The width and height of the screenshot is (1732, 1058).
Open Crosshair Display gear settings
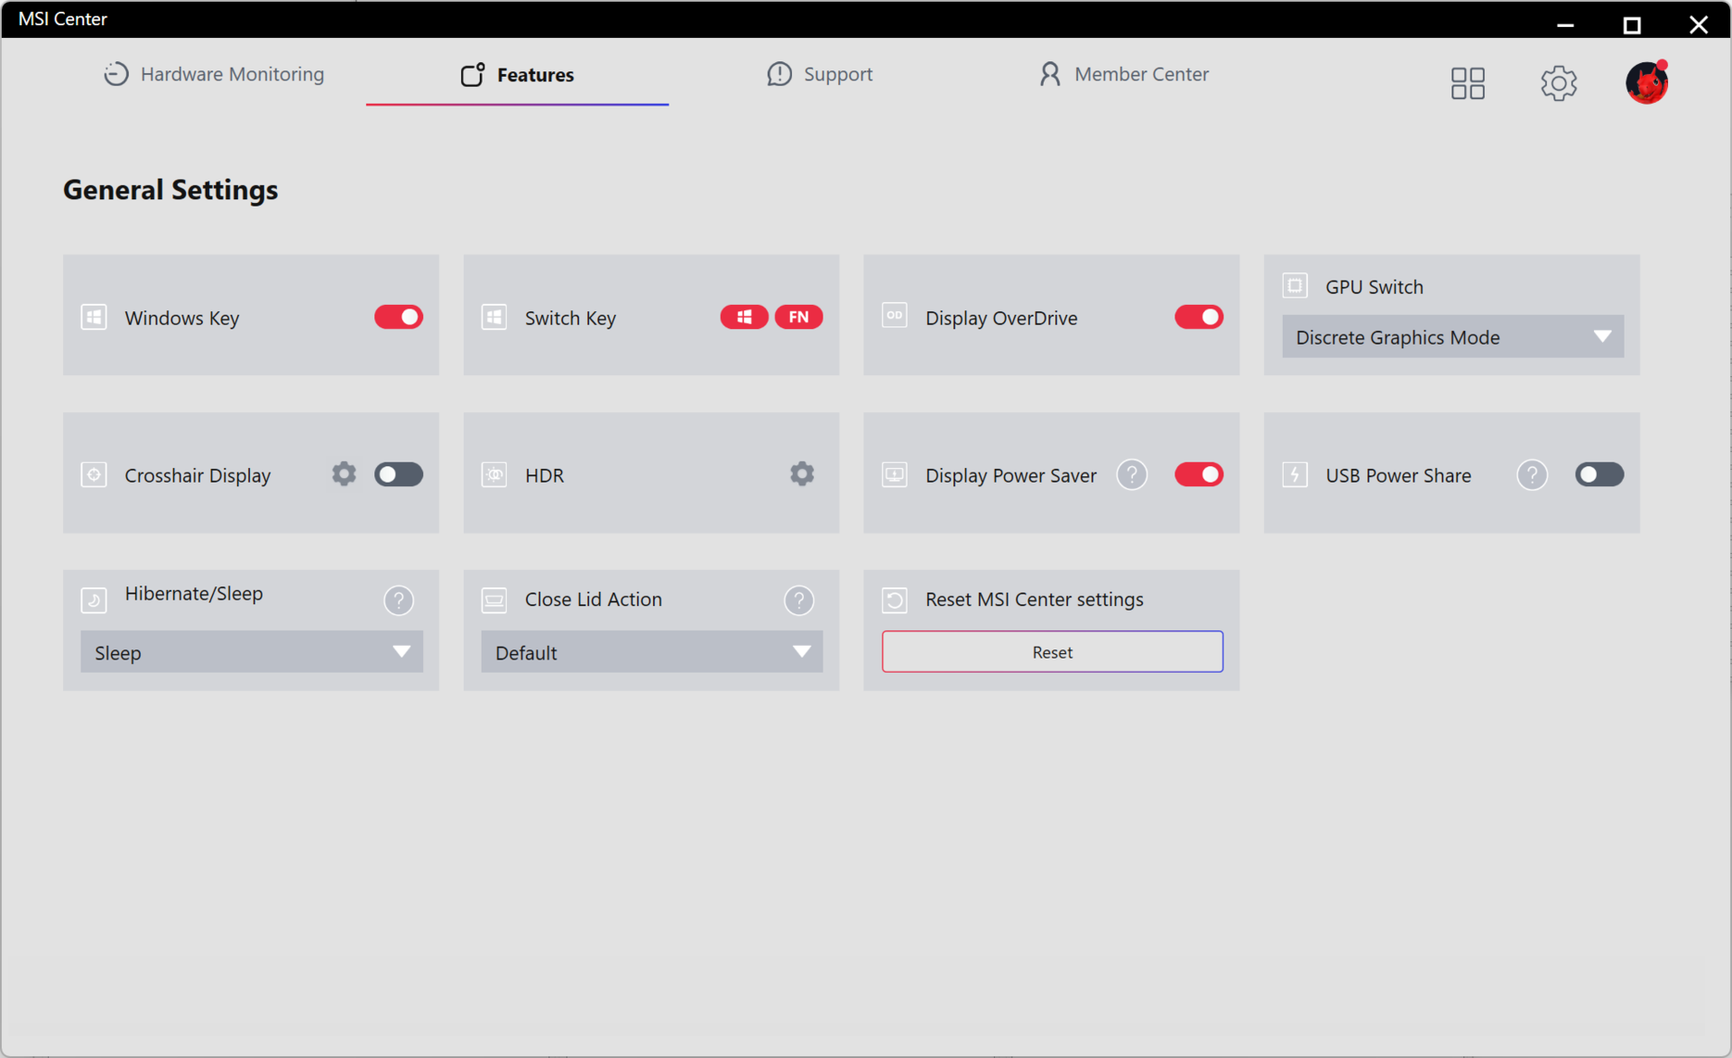point(343,474)
